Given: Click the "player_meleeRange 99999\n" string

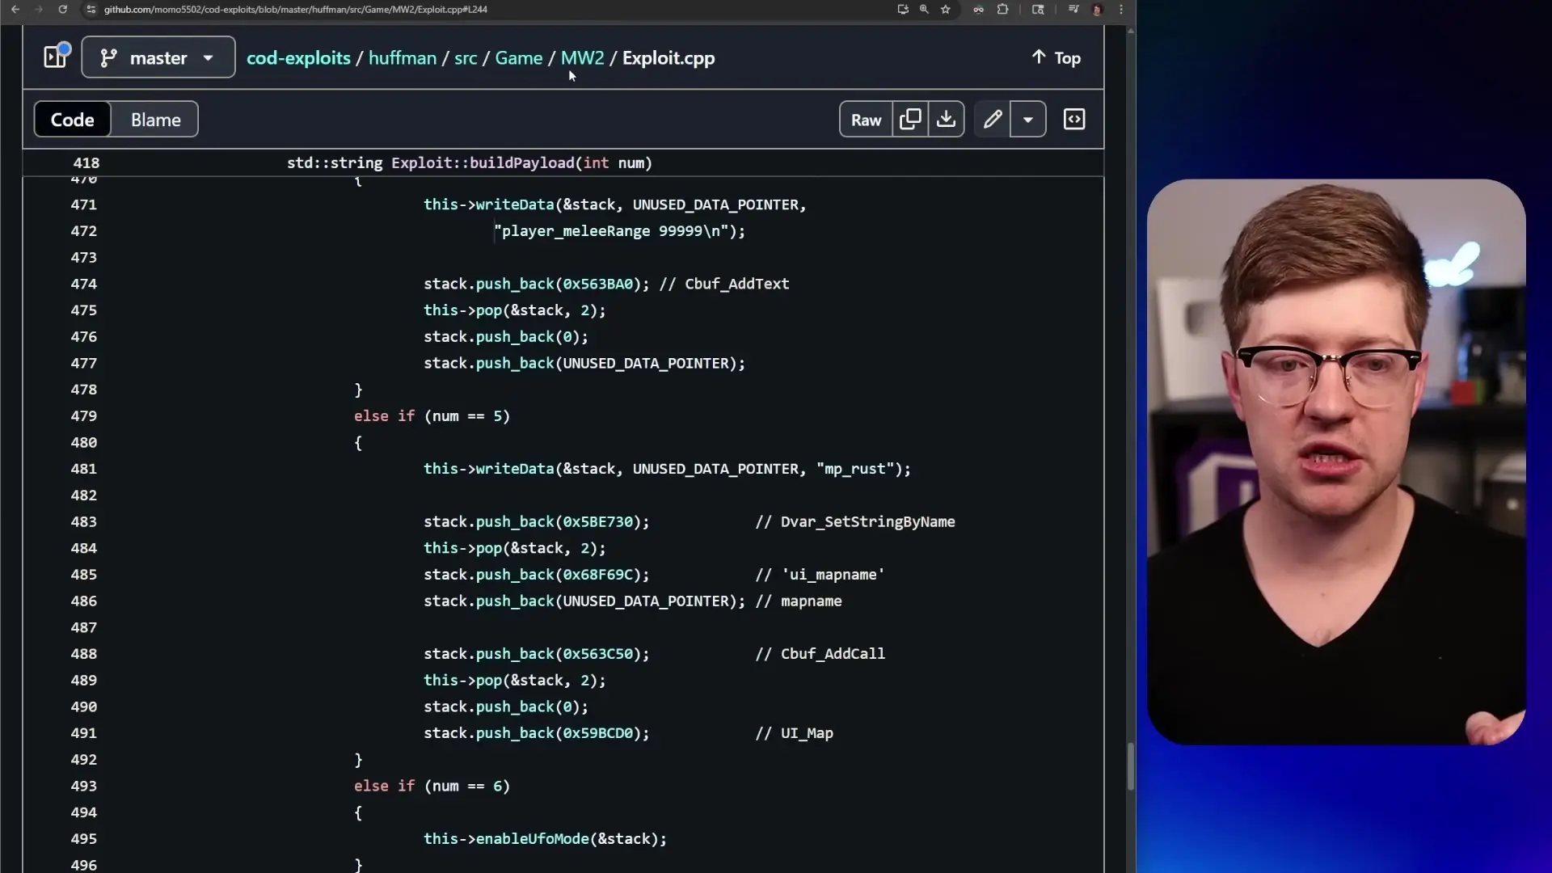Looking at the screenshot, I should [x=611, y=231].
